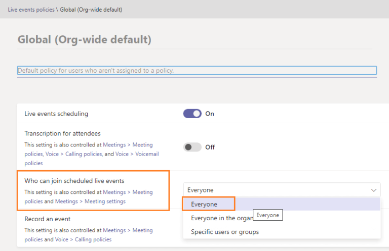
Task: Select Specific users or groups option
Action: click(x=282, y=232)
